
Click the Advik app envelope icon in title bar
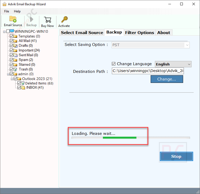(4, 4)
